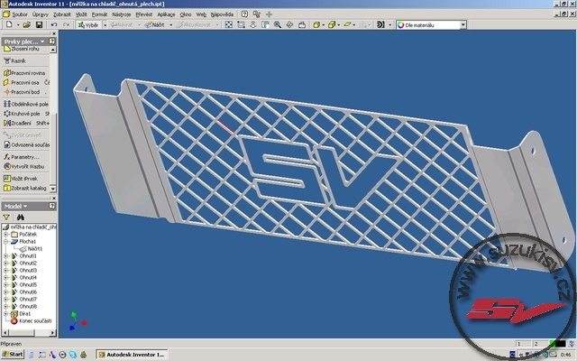Open the Zobrazit menu
The width and height of the screenshot is (577, 361).
point(62,14)
